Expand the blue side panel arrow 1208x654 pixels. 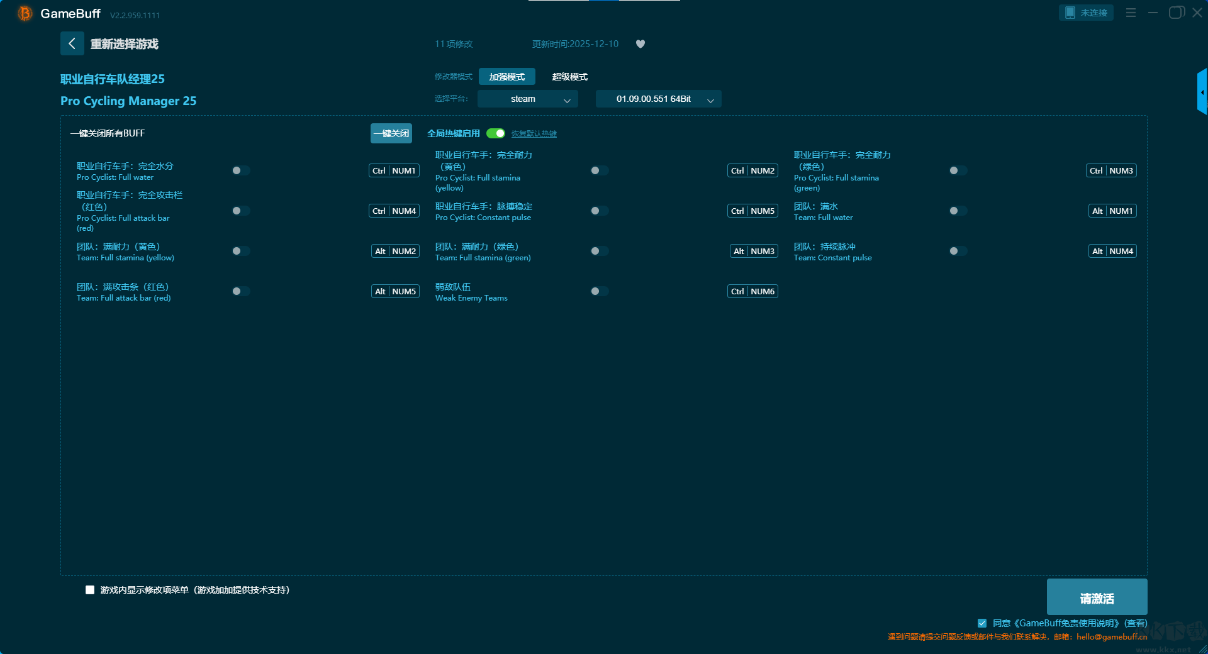tap(1202, 92)
